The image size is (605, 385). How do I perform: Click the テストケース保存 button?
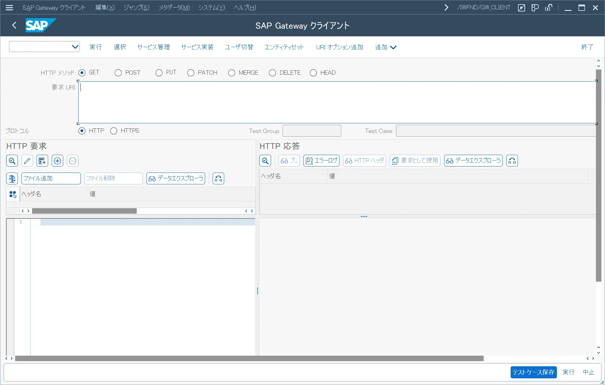533,372
